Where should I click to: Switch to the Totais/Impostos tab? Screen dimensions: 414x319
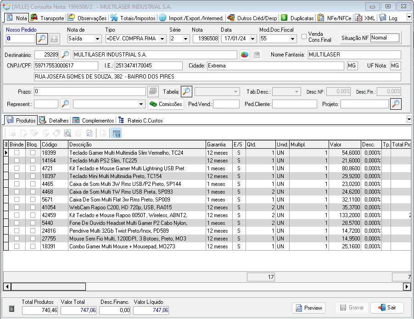133,18
